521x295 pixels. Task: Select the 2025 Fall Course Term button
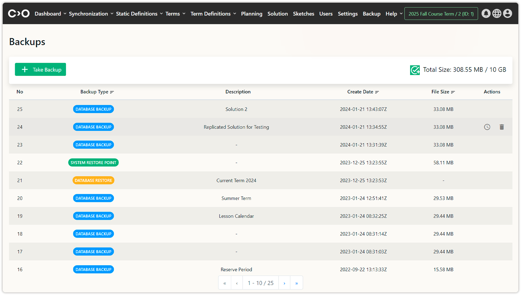coord(441,14)
